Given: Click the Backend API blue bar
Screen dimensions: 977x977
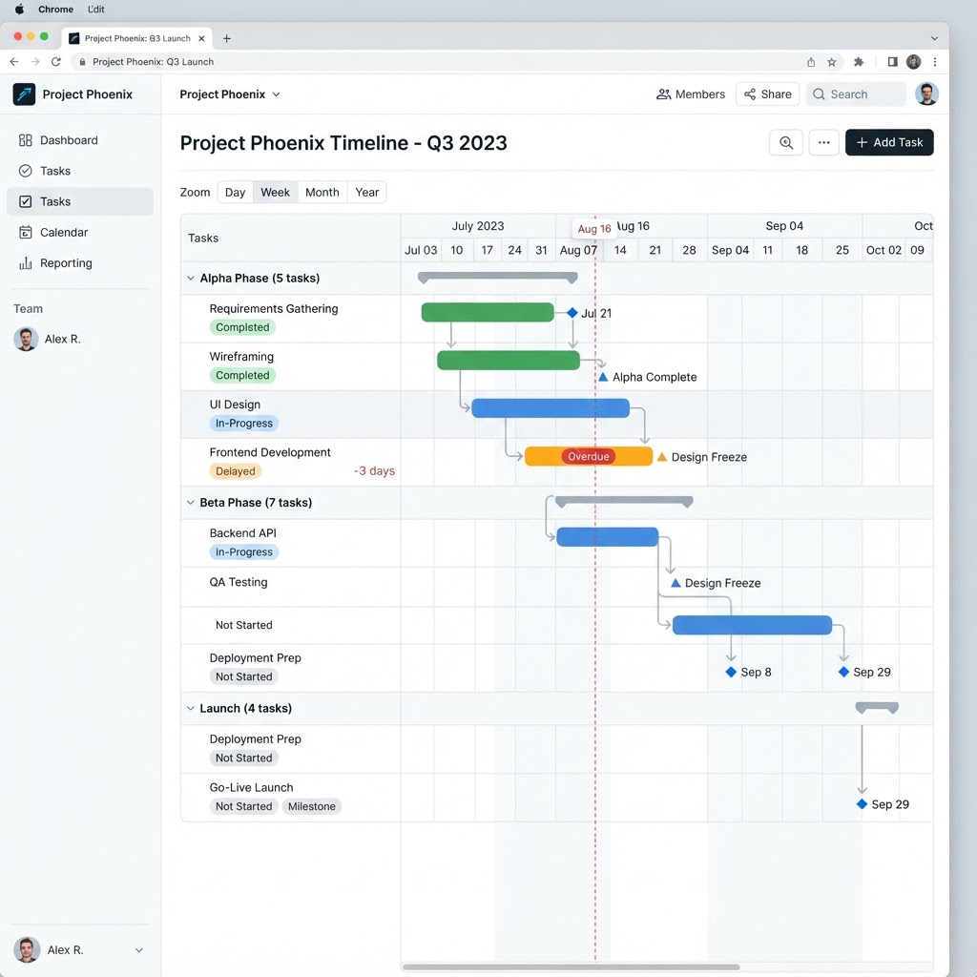Looking at the screenshot, I should (x=607, y=536).
